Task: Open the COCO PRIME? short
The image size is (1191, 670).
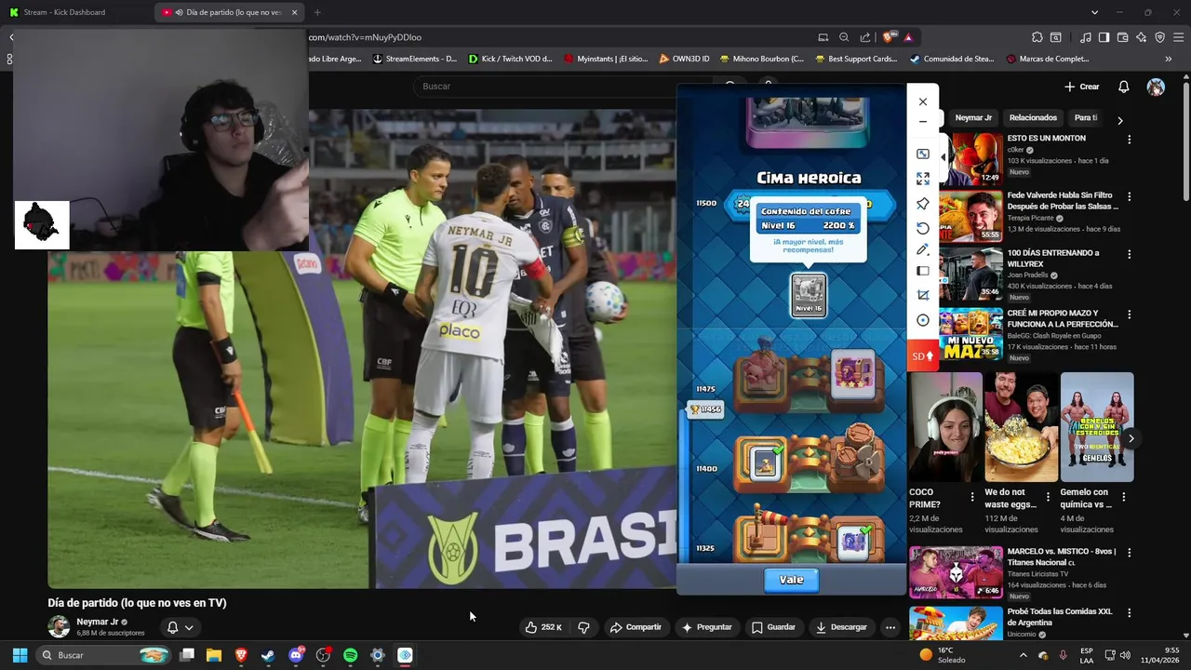Action: click(x=945, y=427)
